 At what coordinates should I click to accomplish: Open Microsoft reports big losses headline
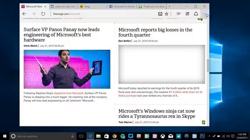pos(155,32)
